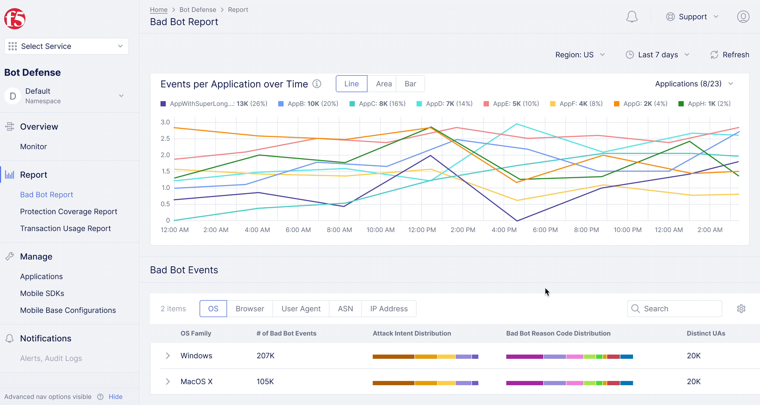Click the grid icon in Select Service
This screenshot has height=405, width=760.
tap(12, 46)
